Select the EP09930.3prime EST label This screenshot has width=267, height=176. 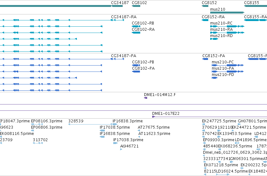(219, 140)
